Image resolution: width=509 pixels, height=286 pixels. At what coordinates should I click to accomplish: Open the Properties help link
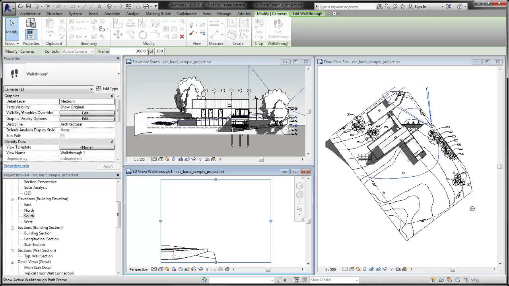point(16,166)
